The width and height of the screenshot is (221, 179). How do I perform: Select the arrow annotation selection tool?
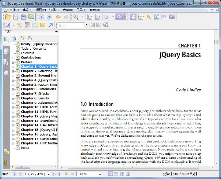tap(149, 17)
